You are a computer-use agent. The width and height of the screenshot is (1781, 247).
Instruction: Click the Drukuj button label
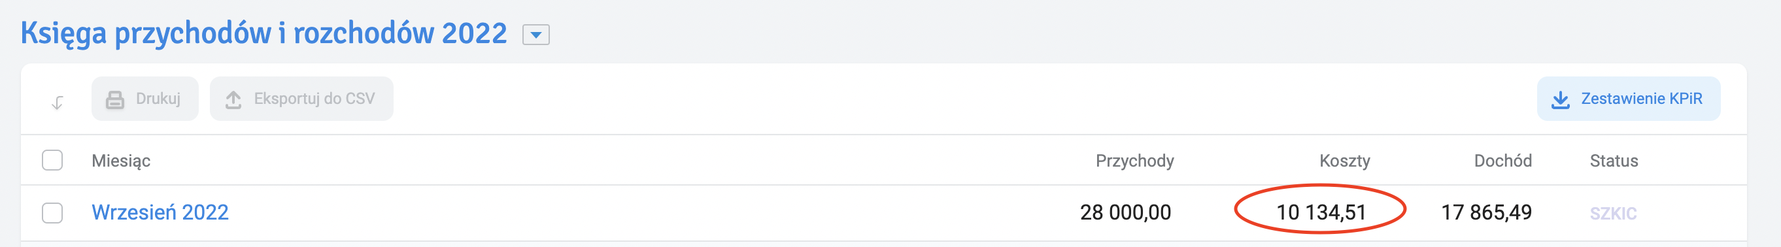pos(158,99)
